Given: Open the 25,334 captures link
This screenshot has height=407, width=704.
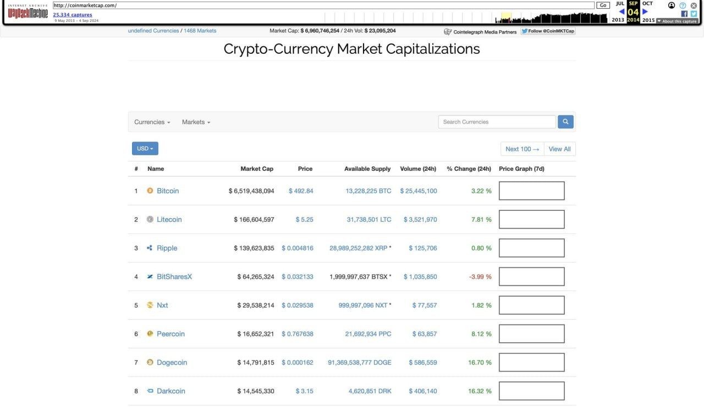Looking at the screenshot, I should click(x=73, y=15).
